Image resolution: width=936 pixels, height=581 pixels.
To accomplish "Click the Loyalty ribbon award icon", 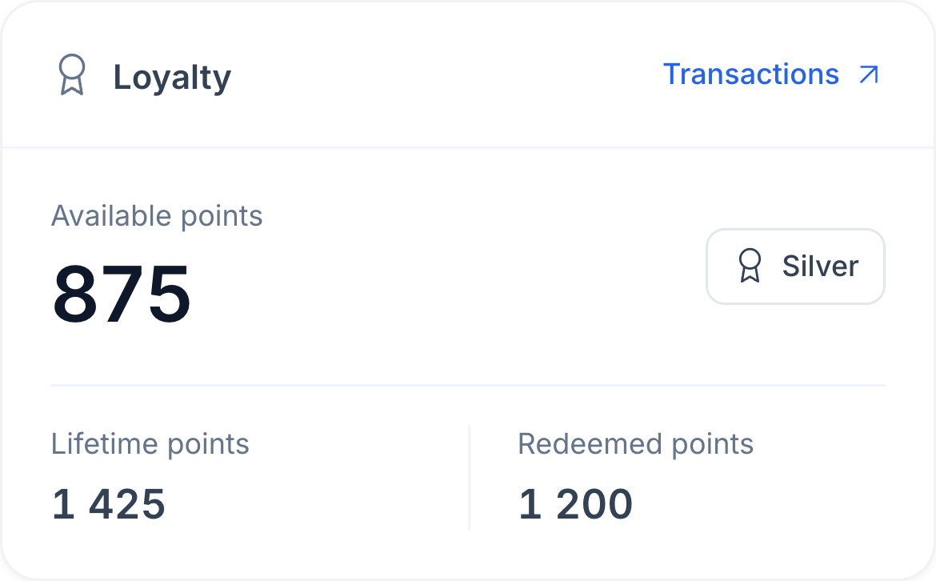I will [72, 75].
